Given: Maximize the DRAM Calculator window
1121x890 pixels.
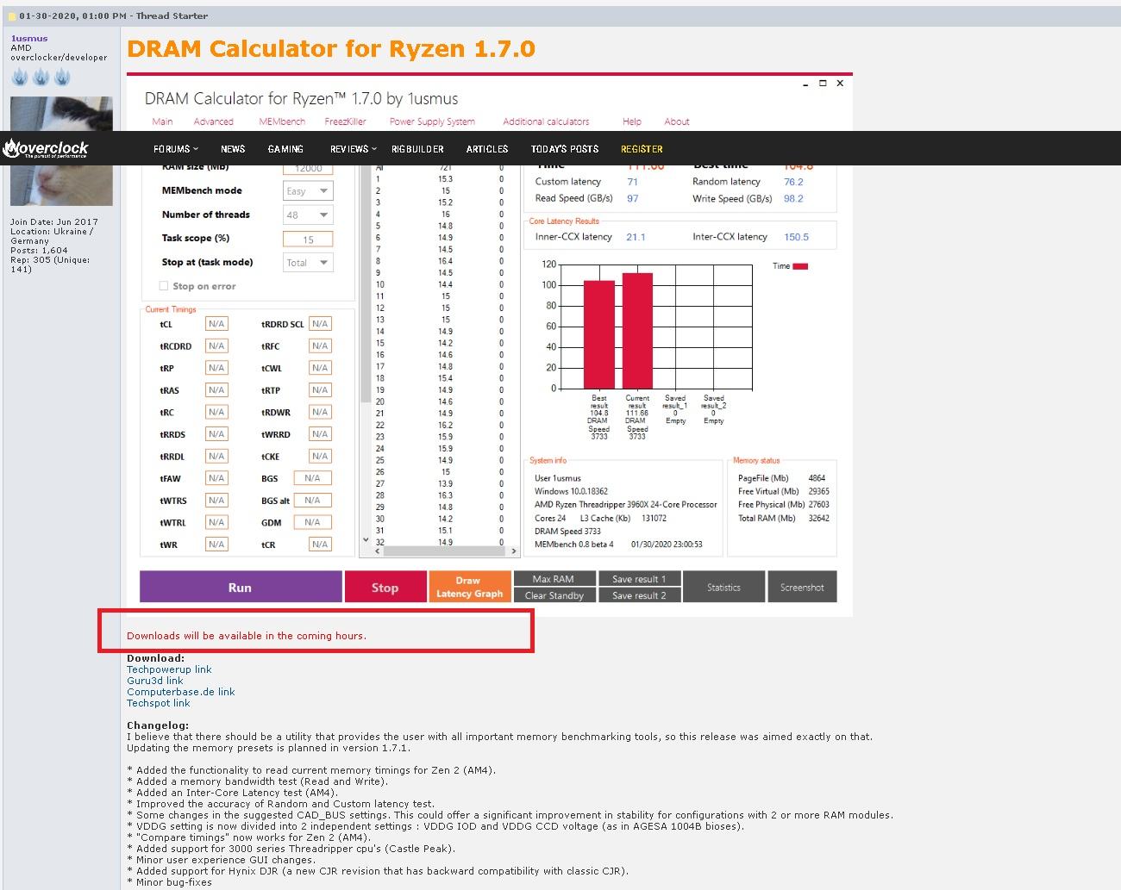Looking at the screenshot, I should 823,84.
